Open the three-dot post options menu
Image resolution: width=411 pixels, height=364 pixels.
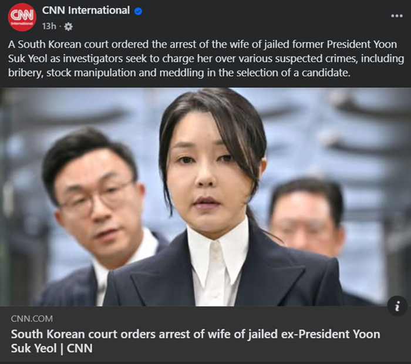click(x=396, y=16)
